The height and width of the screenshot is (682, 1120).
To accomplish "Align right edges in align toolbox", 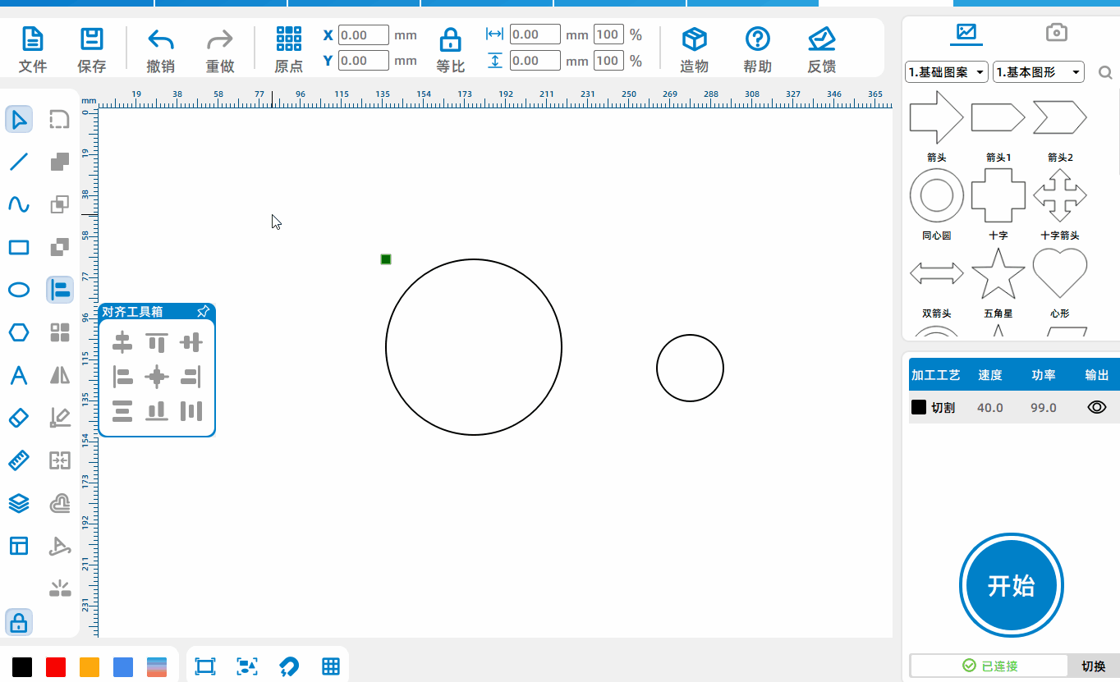I will [x=190, y=377].
